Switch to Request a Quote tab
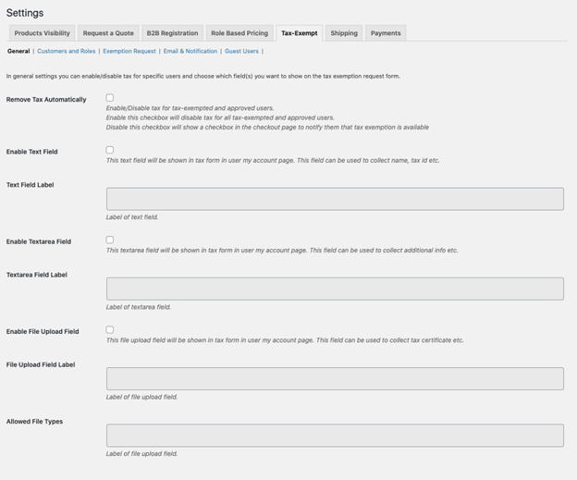 (x=108, y=33)
